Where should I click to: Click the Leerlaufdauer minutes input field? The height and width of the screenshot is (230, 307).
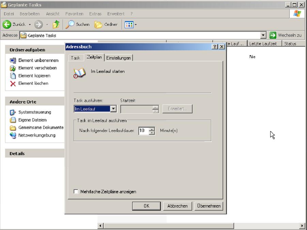click(x=143, y=131)
